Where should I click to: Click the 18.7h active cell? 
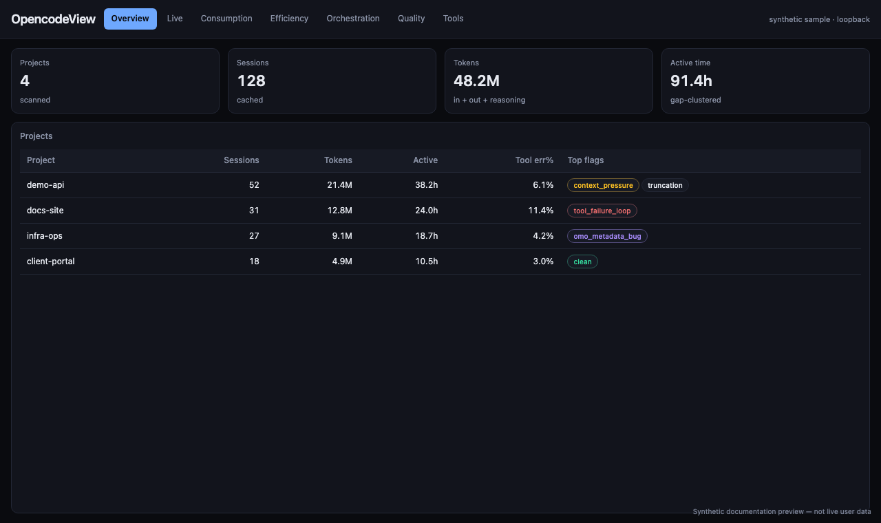[x=427, y=236]
